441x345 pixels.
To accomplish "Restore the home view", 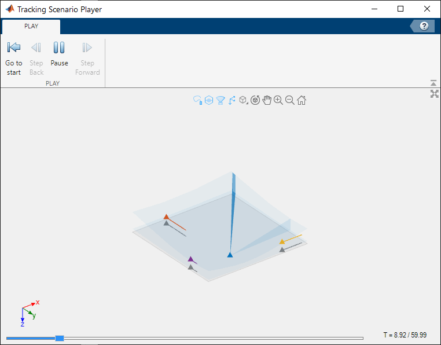I will click(x=301, y=100).
